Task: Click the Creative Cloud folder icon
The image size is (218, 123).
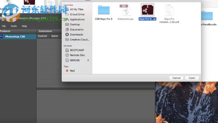Action: coord(67,39)
